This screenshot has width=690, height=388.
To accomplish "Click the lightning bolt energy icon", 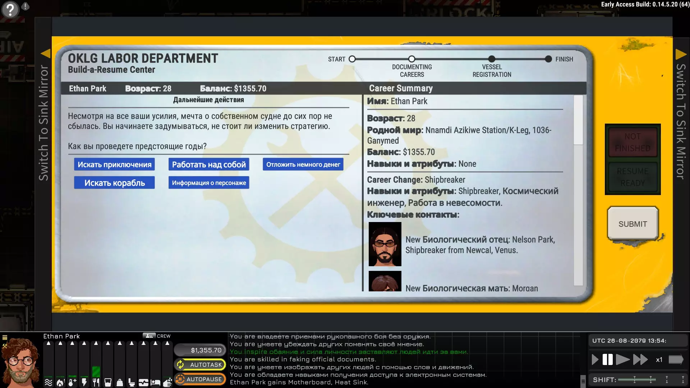I will click(84, 382).
